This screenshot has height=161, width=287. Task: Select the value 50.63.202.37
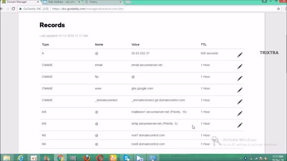140,53
